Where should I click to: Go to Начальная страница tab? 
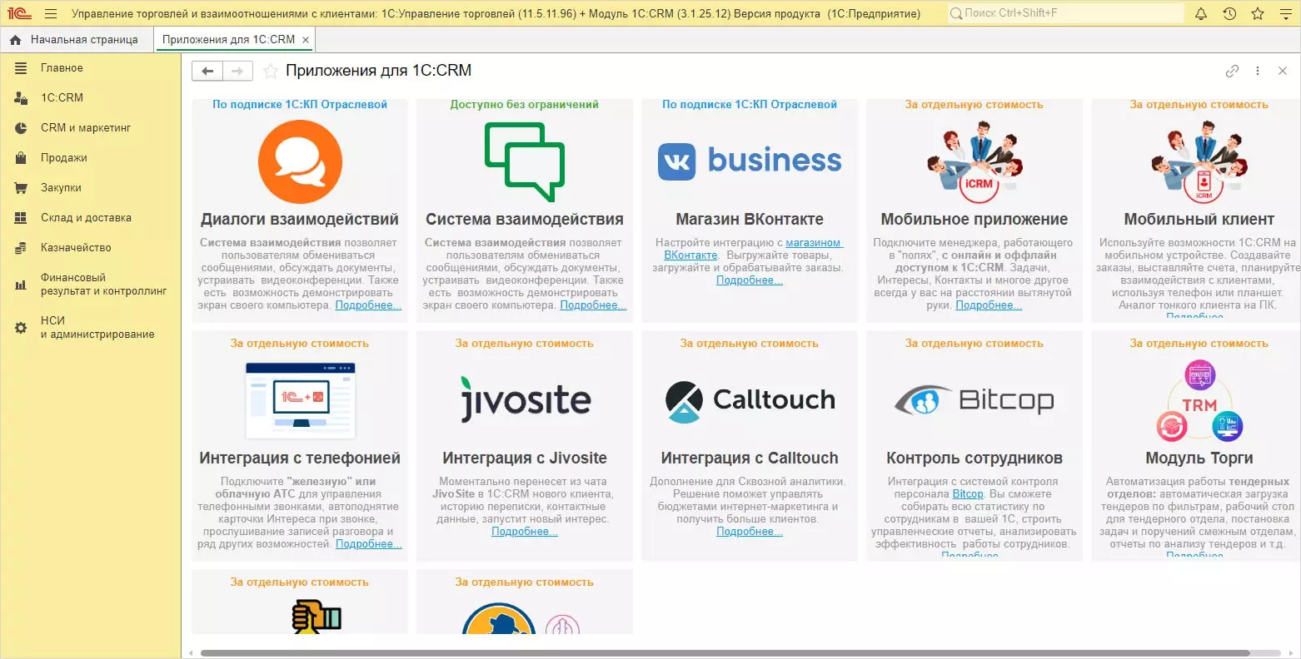pos(75,40)
